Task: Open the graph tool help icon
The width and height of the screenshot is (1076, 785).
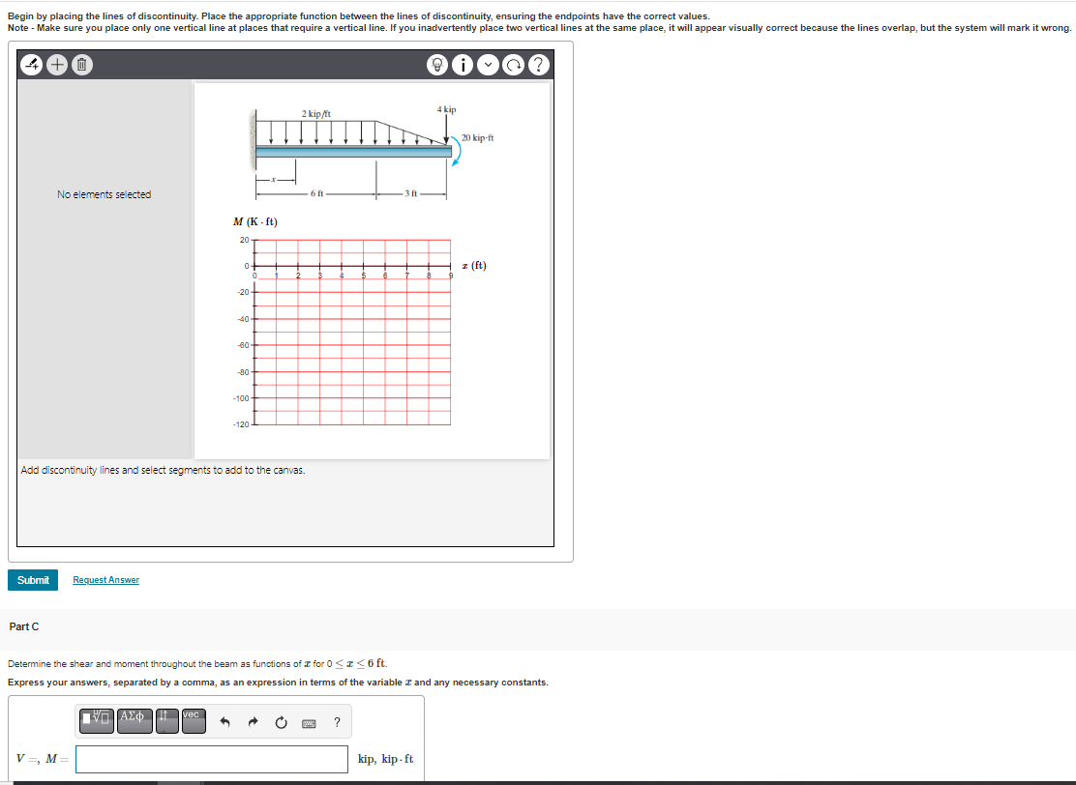Action: point(538,65)
